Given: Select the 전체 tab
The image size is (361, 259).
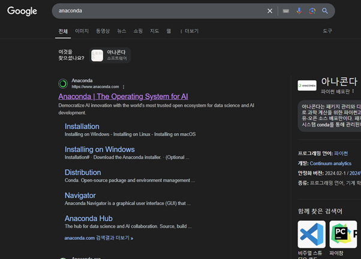Looking at the screenshot, I should click(63, 31).
